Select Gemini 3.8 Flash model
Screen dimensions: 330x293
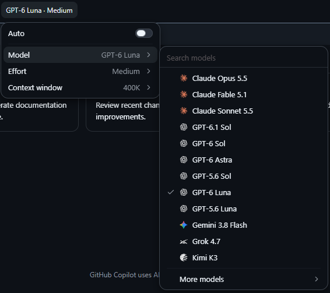pyautogui.click(x=244, y=225)
